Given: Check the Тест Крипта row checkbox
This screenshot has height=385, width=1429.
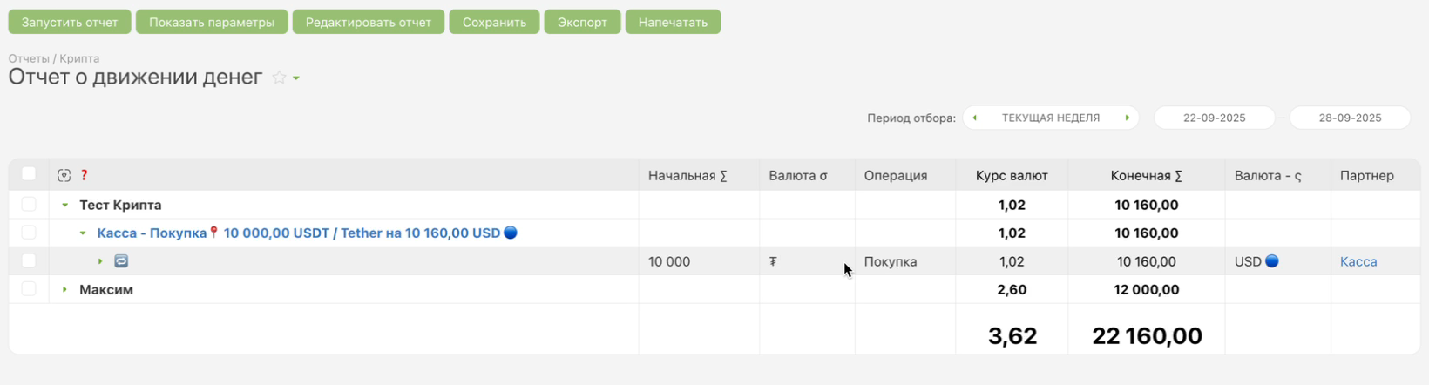Looking at the screenshot, I should [29, 205].
